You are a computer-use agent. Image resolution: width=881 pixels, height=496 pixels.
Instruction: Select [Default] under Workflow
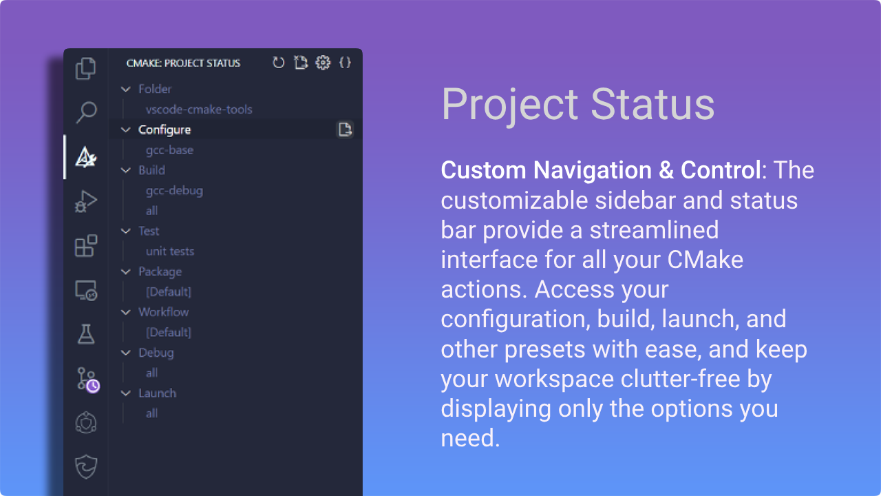(169, 332)
